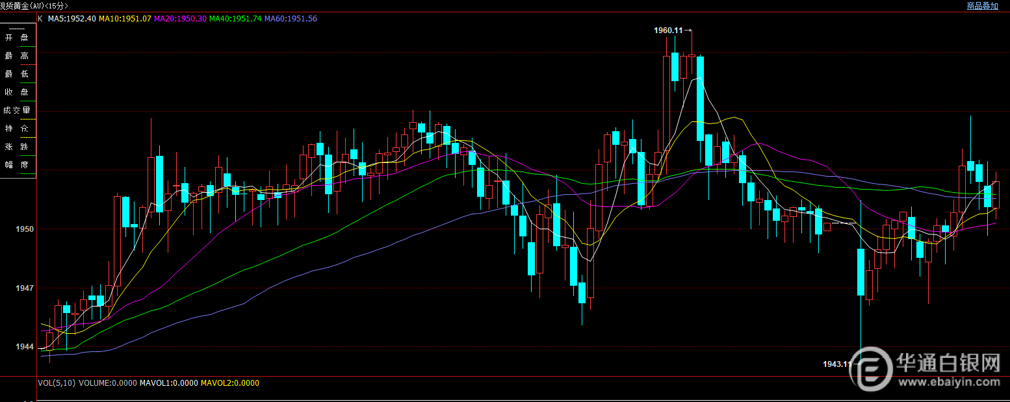Select the 最低 row in the side panel
This screenshot has width=1010, height=402.
[17, 74]
